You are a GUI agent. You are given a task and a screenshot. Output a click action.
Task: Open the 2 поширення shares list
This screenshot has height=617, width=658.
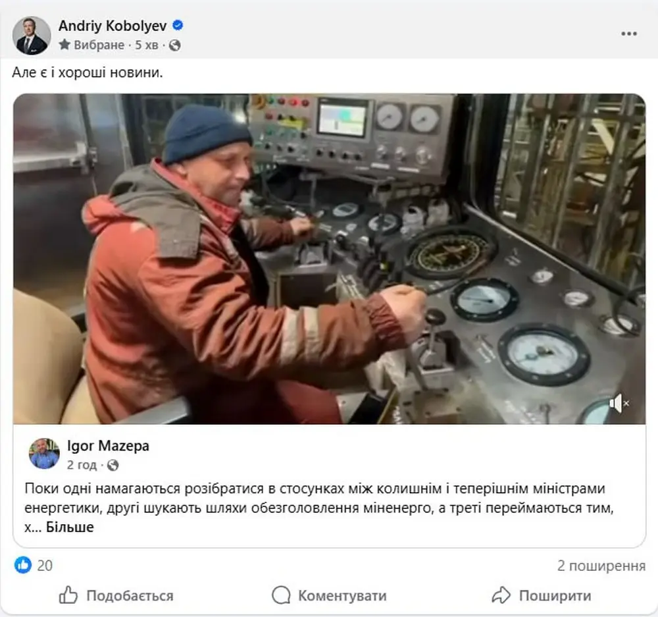601,566
